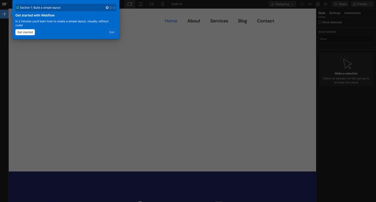The height and width of the screenshot is (202, 376).
Task: Select third tutorial step indicator dot
Action: 114,8
